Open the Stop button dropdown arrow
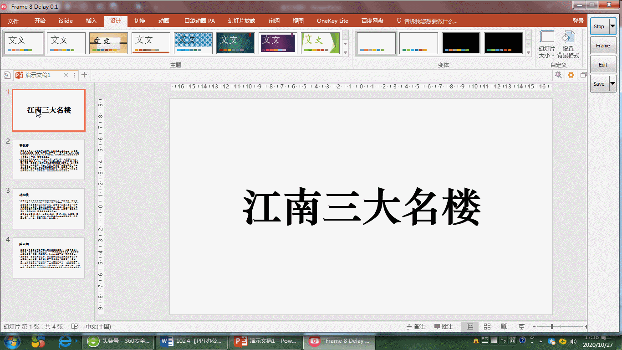The height and width of the screenshot is (350, 622). coord(612,26)
